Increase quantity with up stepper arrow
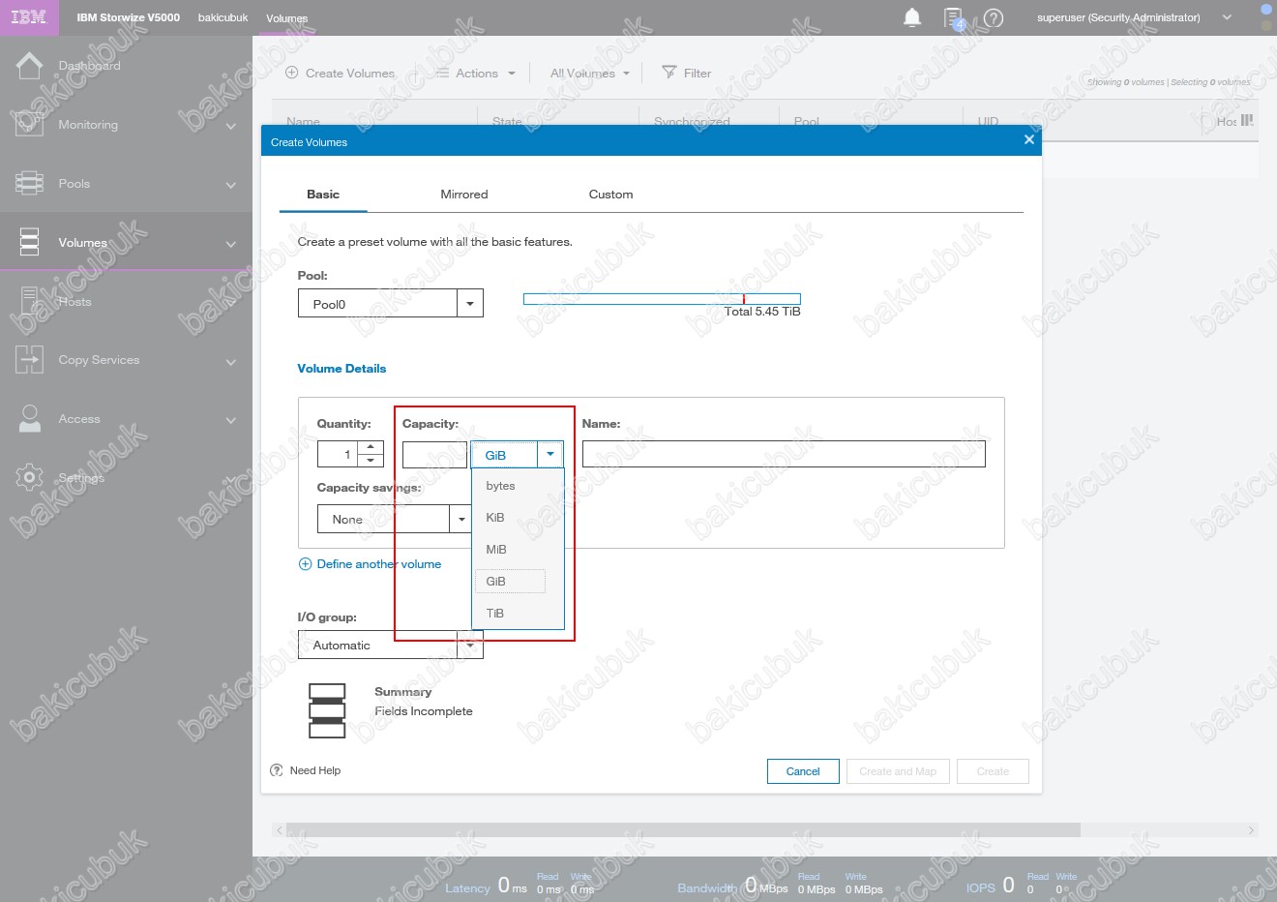 point(371,447)
